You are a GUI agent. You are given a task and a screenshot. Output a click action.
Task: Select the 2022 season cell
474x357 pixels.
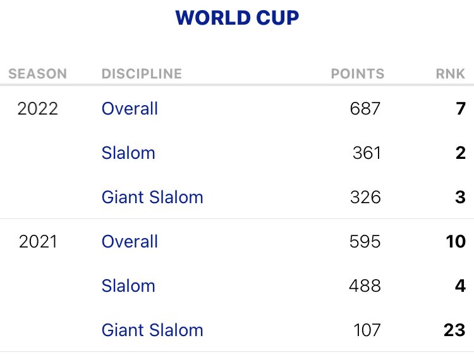point(37,108)
